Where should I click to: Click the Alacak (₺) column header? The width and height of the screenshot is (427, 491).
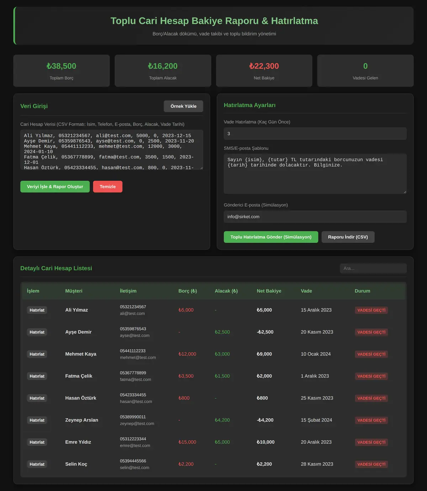[x=226, y=291]
